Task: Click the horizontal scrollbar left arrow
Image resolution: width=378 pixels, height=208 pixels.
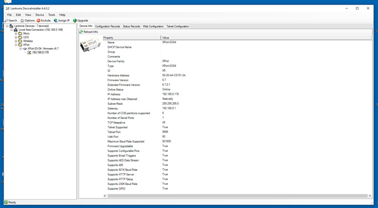Action: tap(105, 196)
